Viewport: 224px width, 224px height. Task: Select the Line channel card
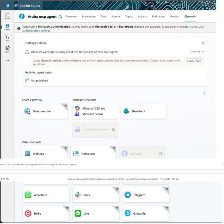coord(96,214)
